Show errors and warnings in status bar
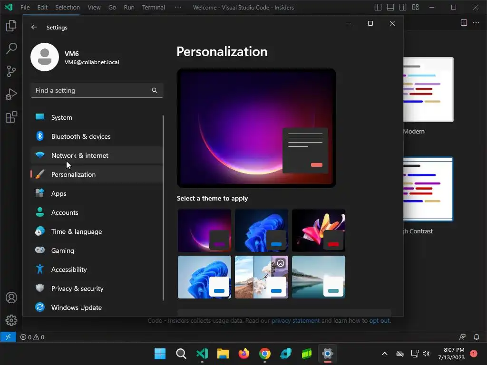The image size is (487, 365). click(x=32, y=337)
